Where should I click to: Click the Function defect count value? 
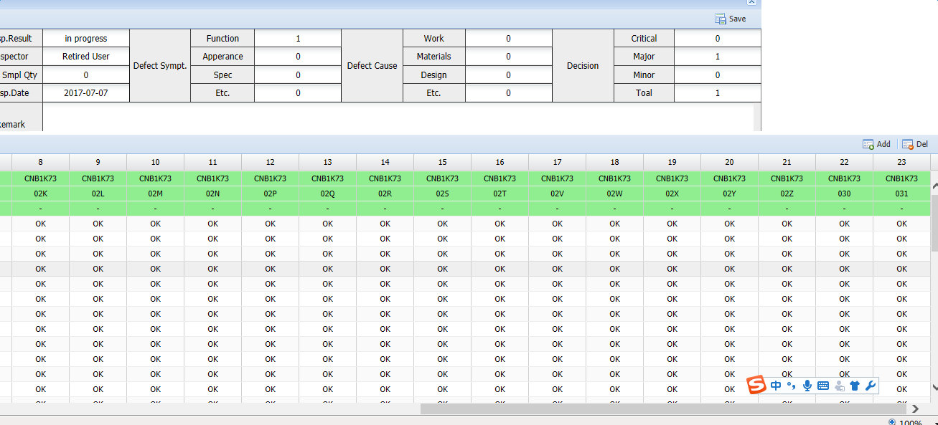298,38
